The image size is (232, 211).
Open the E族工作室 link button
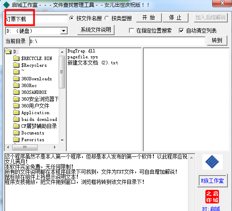click(x=212, y=181)
